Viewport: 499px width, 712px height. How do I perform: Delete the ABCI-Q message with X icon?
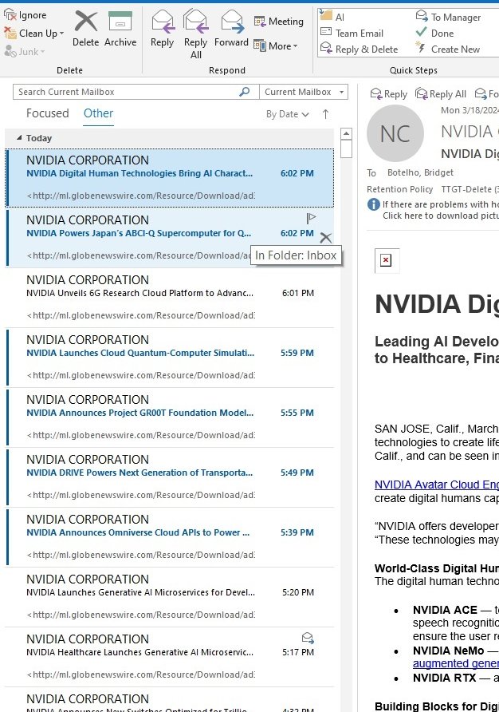[326, 238]
